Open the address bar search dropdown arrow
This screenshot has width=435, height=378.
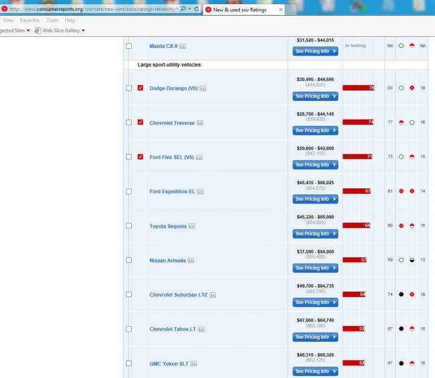click(190, 9)
